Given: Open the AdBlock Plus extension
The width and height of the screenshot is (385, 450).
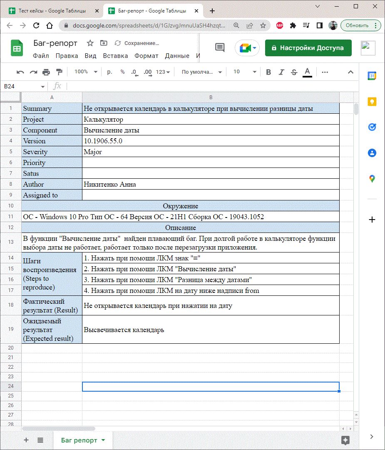Looking at the screenshot, I should coord(280,25).
